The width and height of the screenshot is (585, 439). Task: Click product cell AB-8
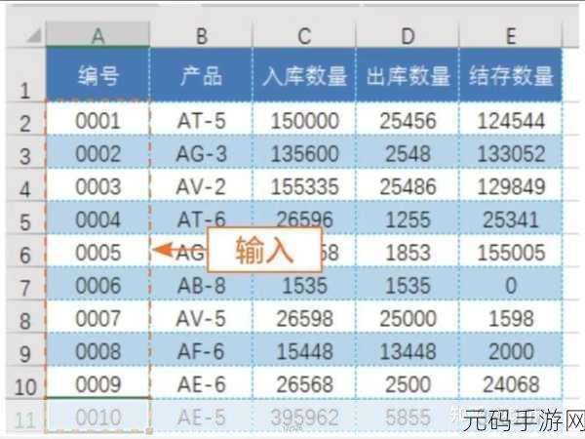(x=202, y=283)
